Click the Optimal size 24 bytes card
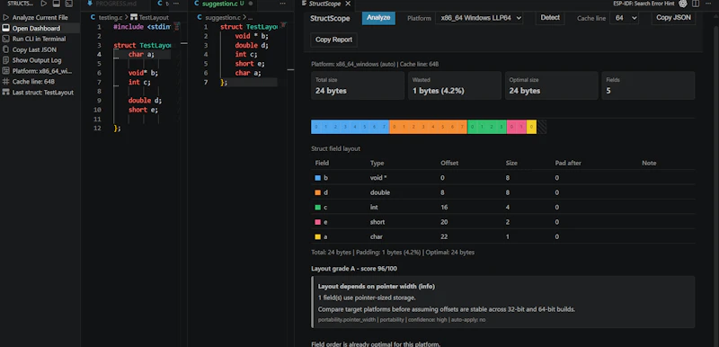Viewport: 719px width, 347px height. [x=552, y=85]
